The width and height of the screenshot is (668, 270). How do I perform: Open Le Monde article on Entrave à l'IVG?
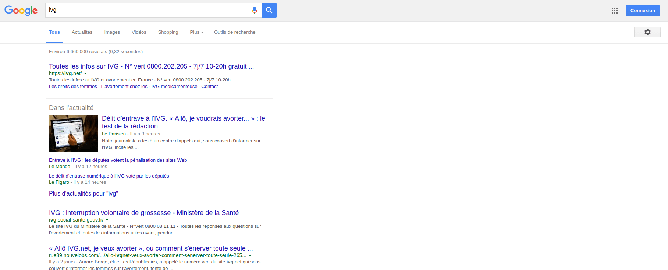118,160
